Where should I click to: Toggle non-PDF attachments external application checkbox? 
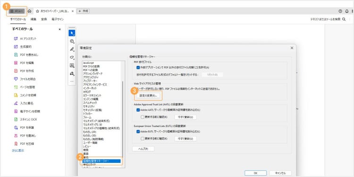click(138, 67)
